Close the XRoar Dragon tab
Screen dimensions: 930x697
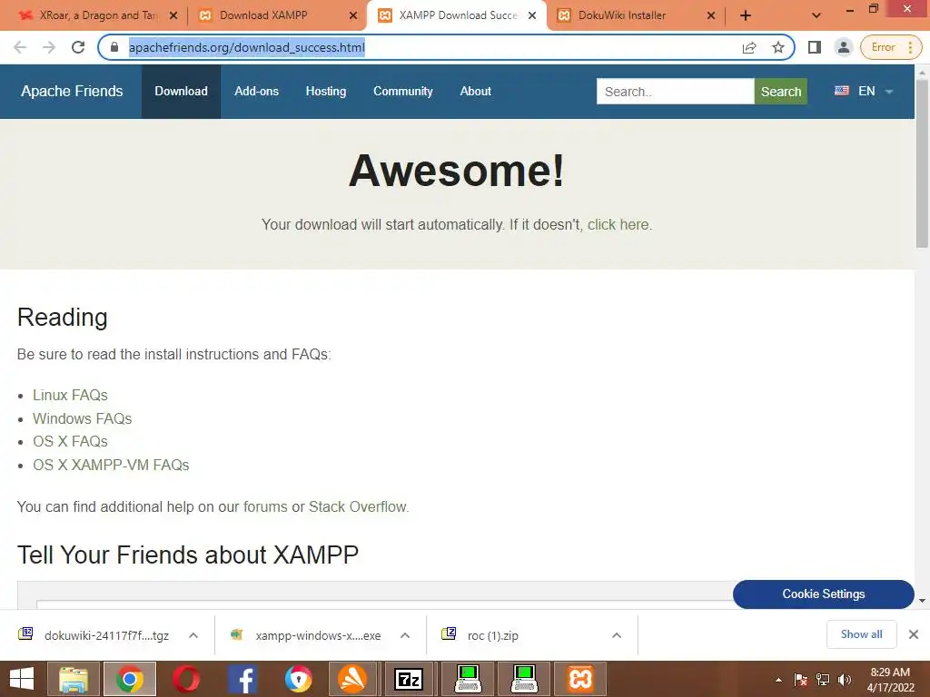pos(173,15)
